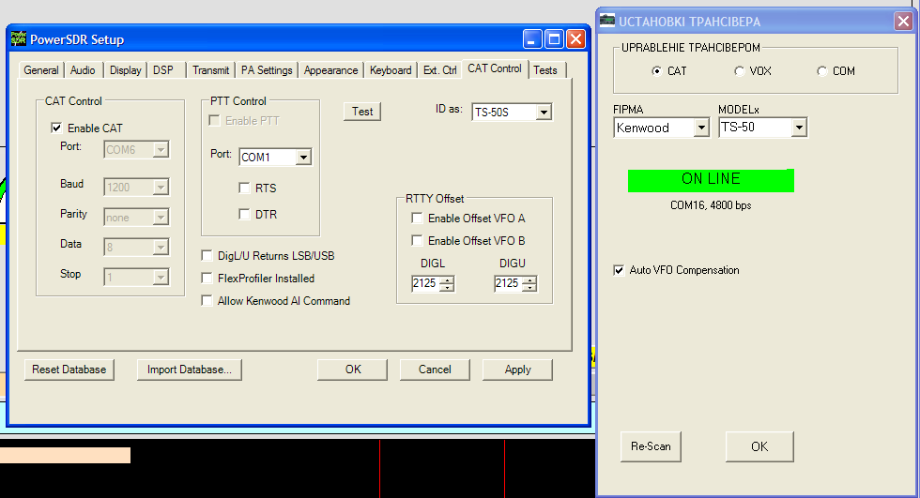Open the PTT Control Port dropdown

click(x=302, y=158)
